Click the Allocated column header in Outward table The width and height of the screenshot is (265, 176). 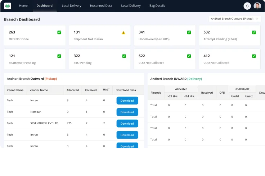coord(73,90)
